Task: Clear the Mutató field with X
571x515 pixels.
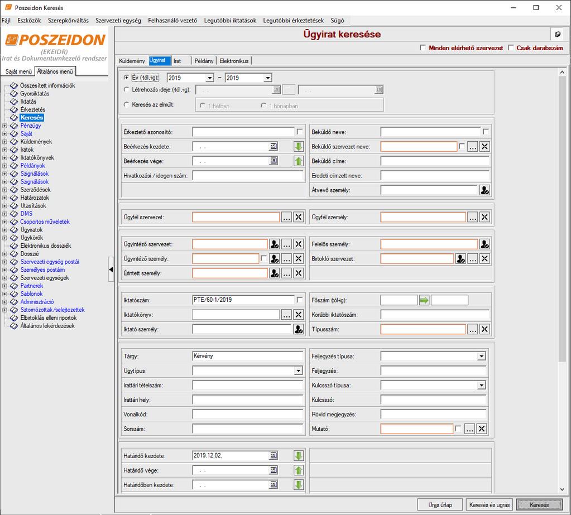Action: pos(482,429)
